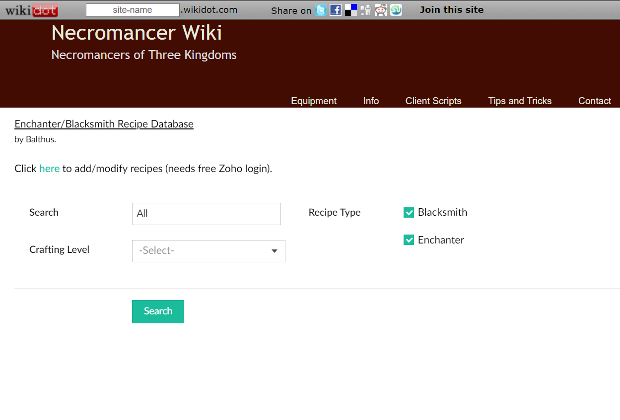Share page on Twitter icon

point(321,10)
